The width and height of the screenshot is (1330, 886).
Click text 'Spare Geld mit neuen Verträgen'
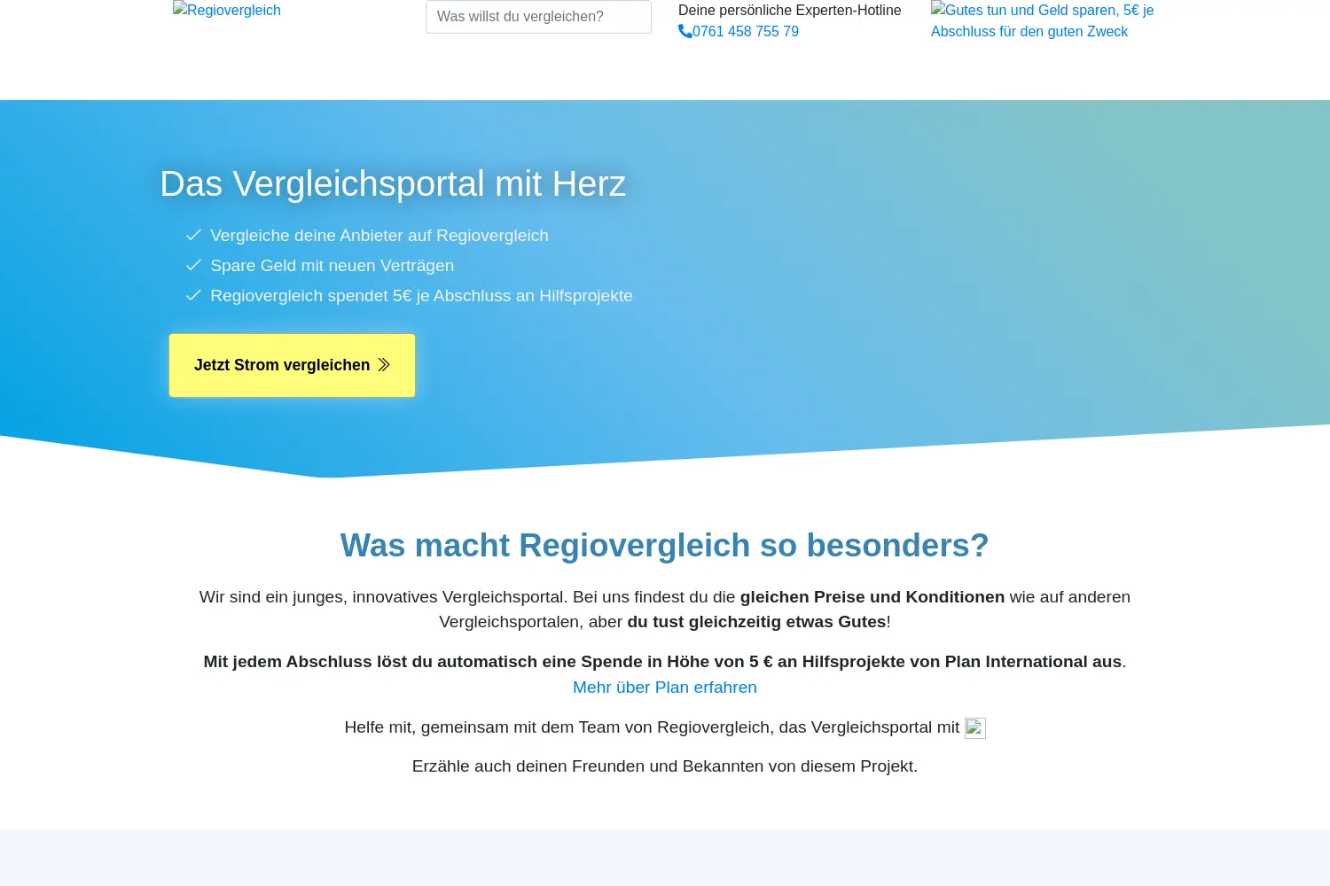332,266
